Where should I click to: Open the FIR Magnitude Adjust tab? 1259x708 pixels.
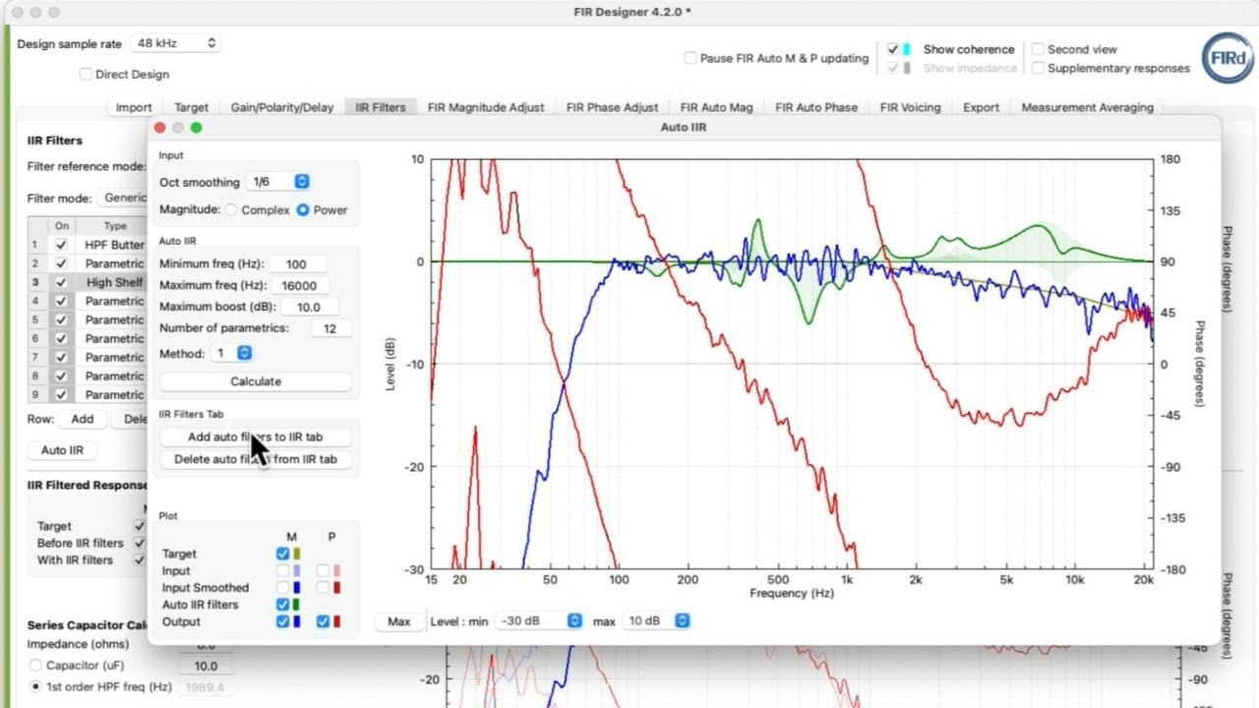[x=486, y=107]
